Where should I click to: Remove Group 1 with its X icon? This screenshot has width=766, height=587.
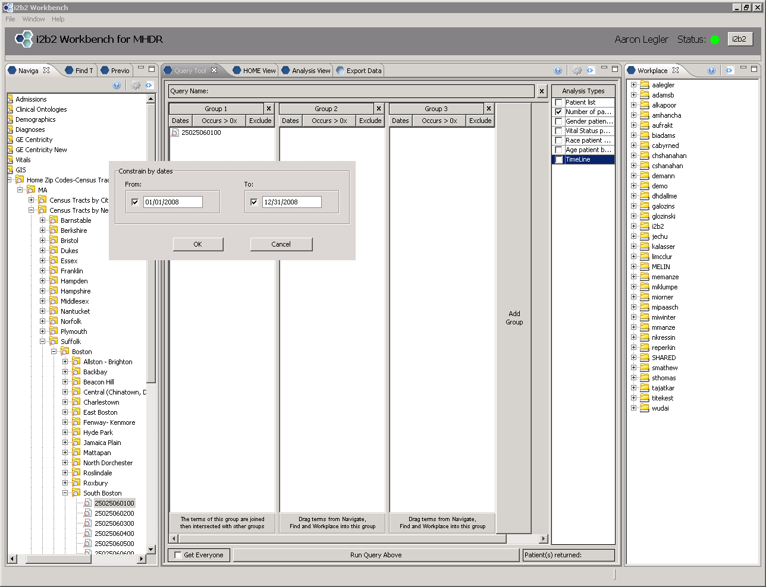click(x=269, y=109)
